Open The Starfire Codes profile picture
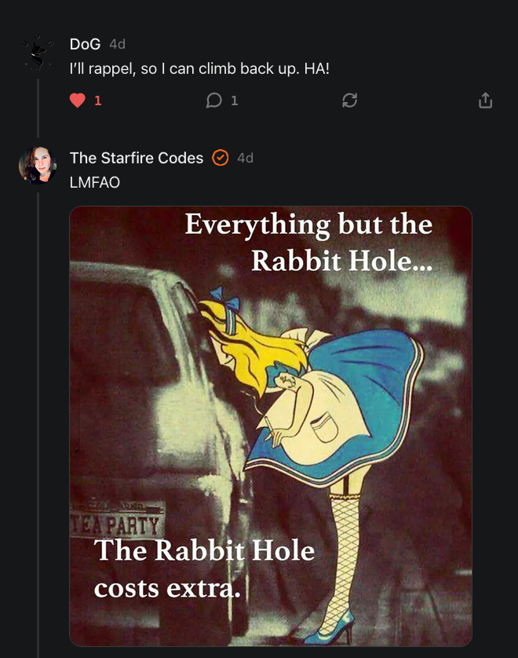This screenshot has height=658, width=518. click(x=38, y=165)
